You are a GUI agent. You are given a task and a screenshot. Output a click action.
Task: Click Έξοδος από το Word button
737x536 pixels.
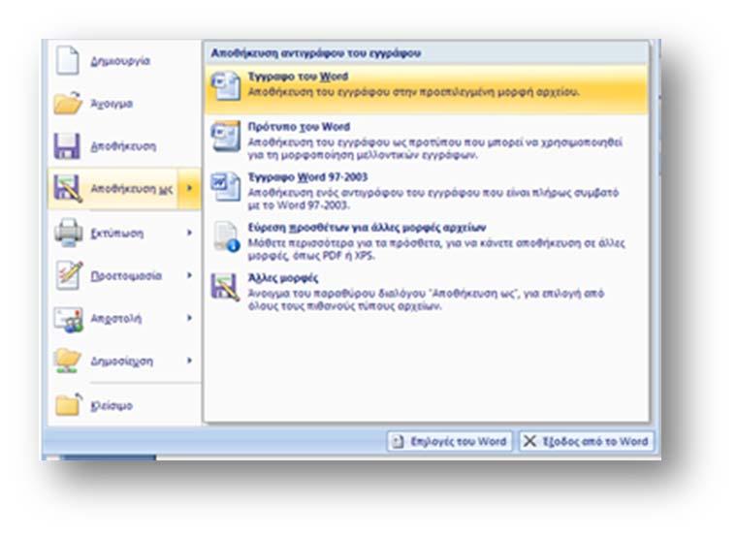point(586,441)
